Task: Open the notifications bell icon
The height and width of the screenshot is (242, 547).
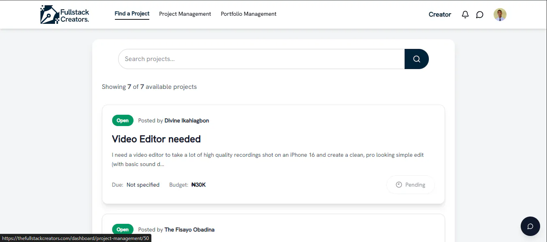Action: click(465, 15)
